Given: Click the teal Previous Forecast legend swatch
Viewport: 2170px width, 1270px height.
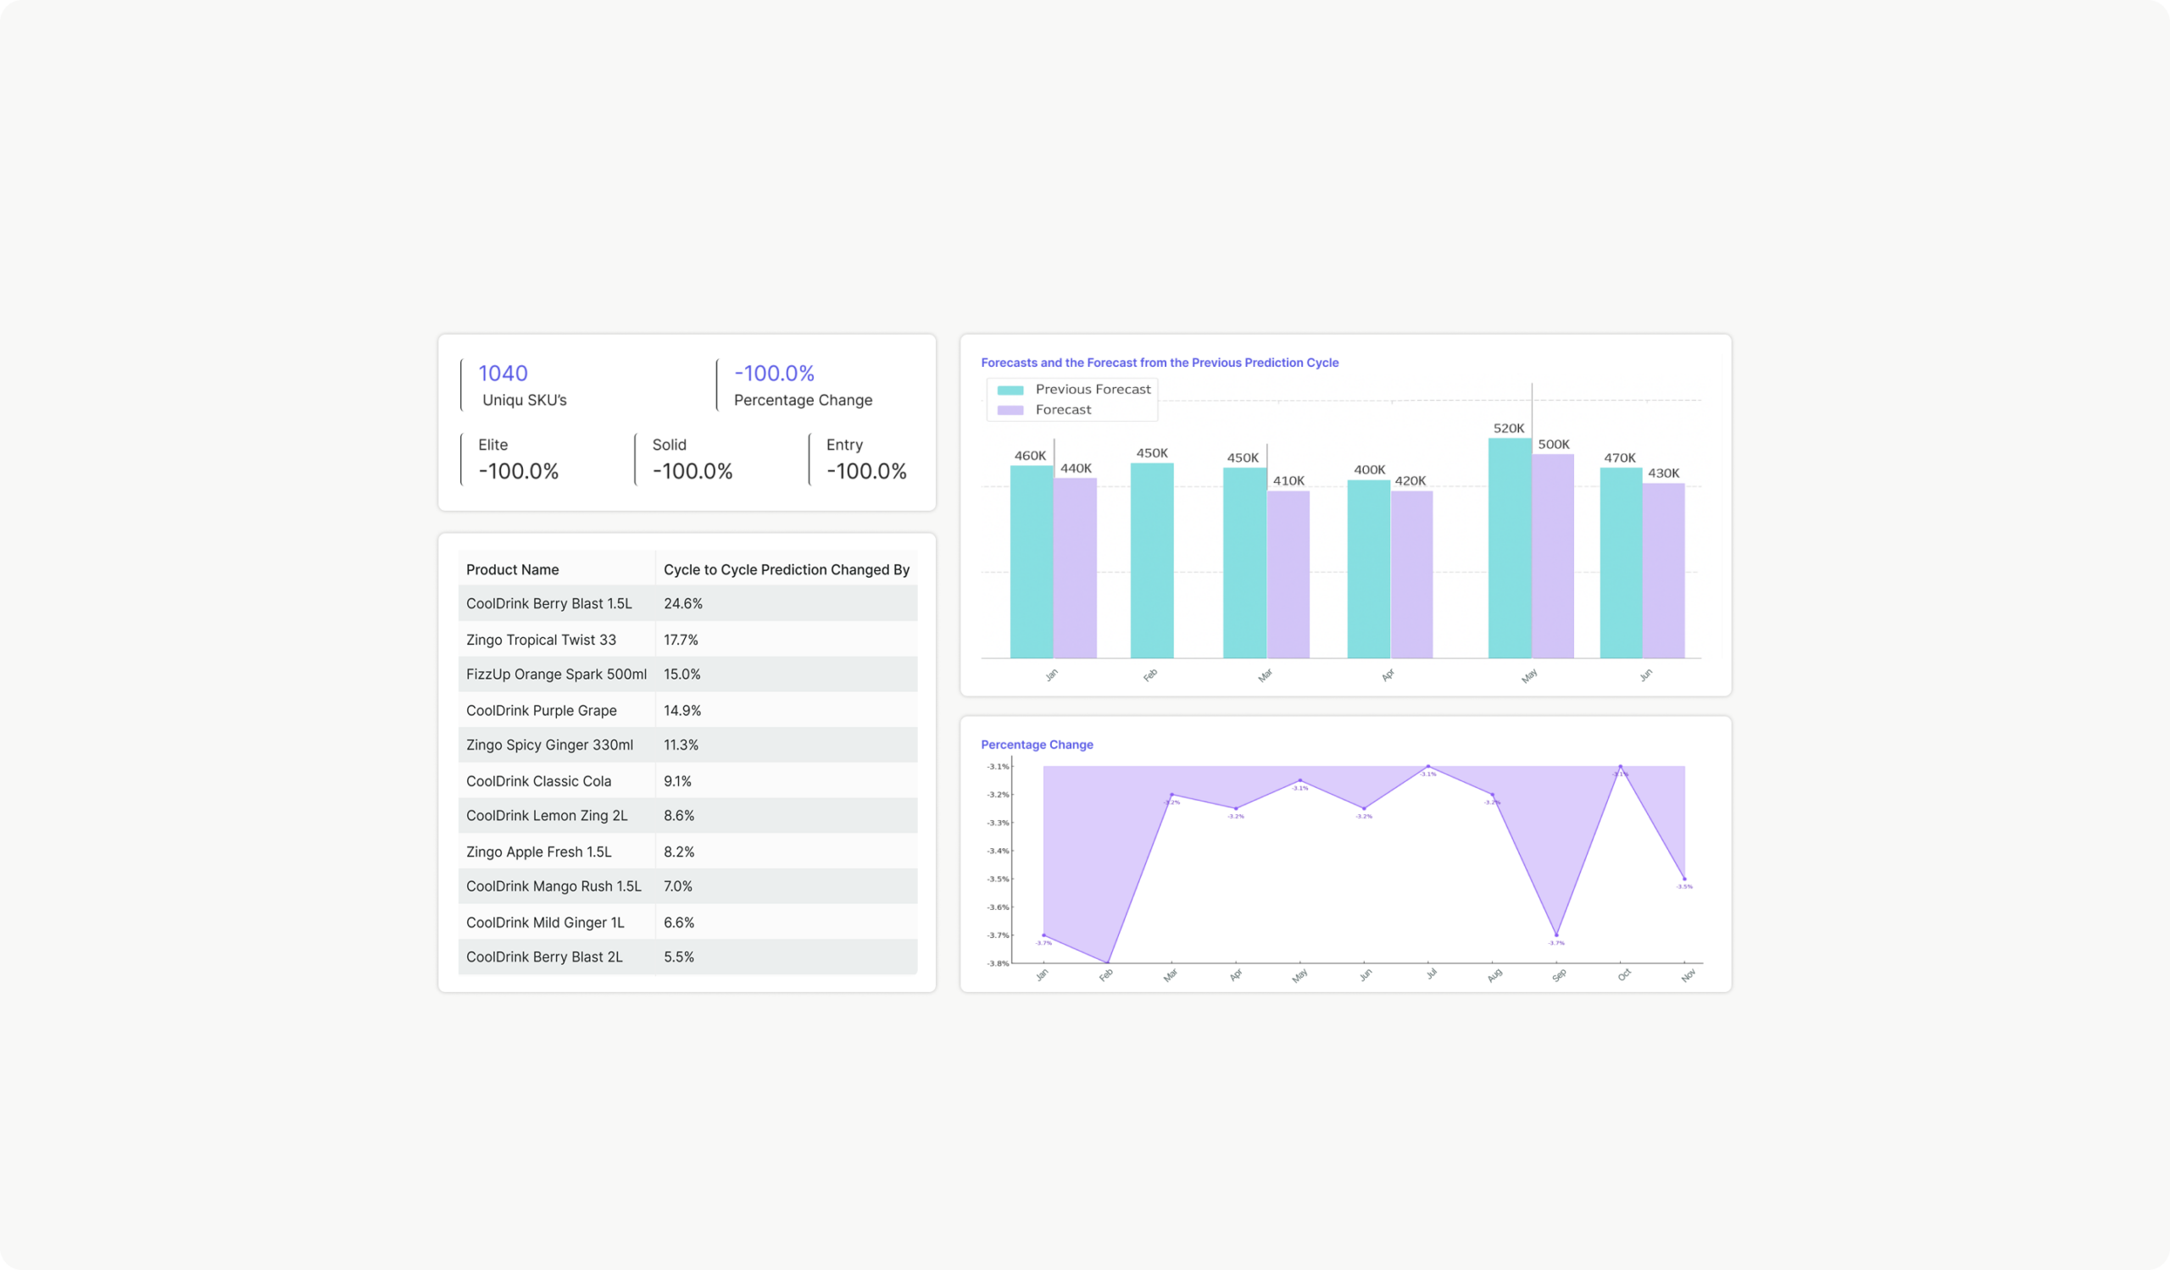Looking at the screenshot, I should 1010,390.
